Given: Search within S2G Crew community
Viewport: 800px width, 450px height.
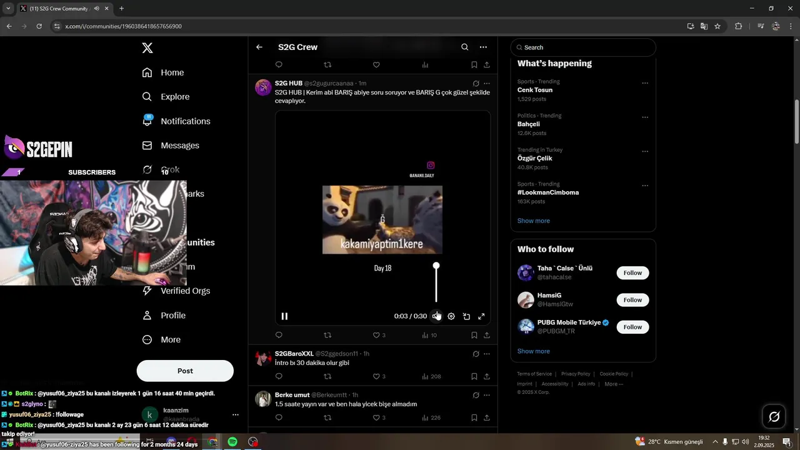Looking at the screenshot, I should tap(464, 47).
